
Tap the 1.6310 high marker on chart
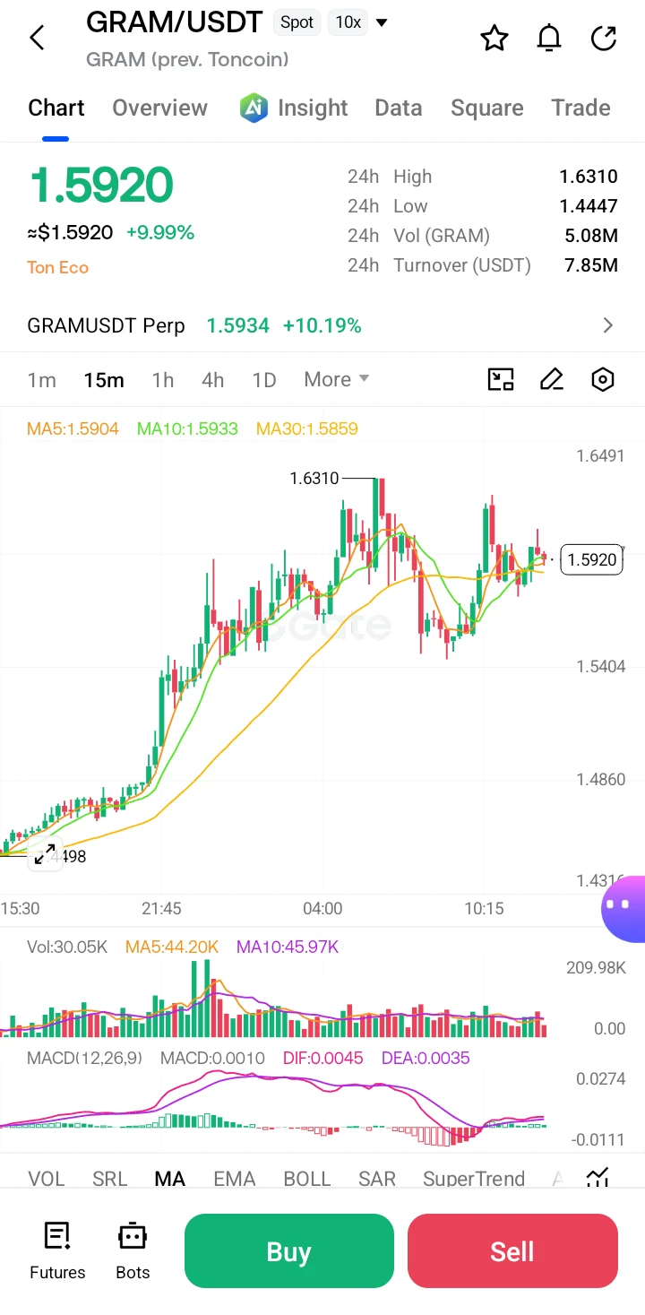click(314, 479)
